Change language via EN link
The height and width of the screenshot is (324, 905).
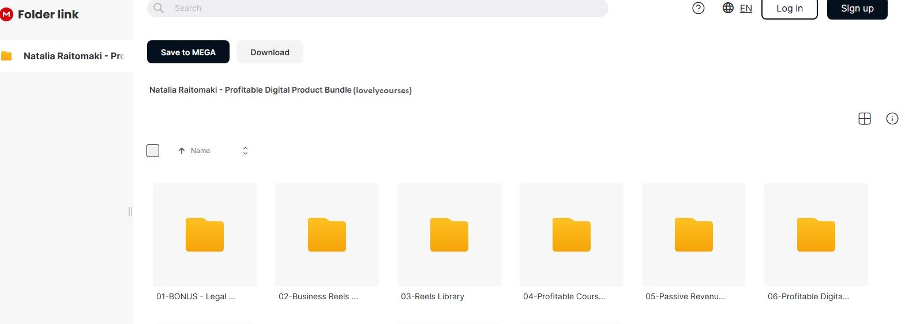coord(746,8)
